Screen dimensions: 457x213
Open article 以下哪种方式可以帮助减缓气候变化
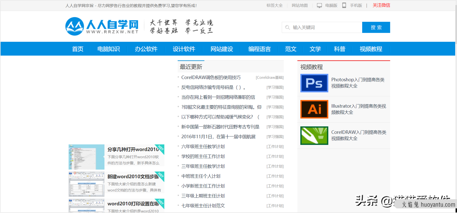(x=220, y=117)
